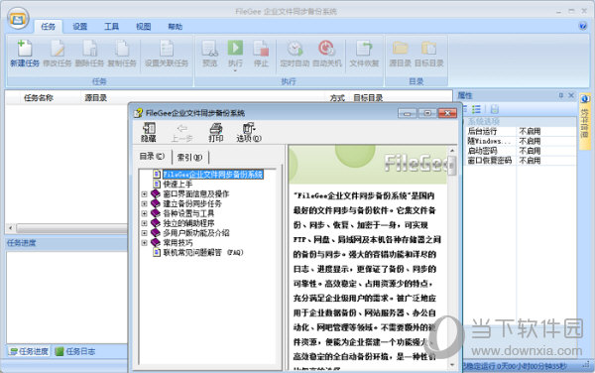Minimize the FileGee help window
Screen dimensions: 595x373
click(408, 113)
